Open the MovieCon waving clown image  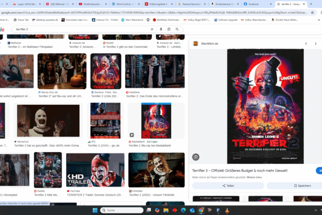click(x=48, y=120)
